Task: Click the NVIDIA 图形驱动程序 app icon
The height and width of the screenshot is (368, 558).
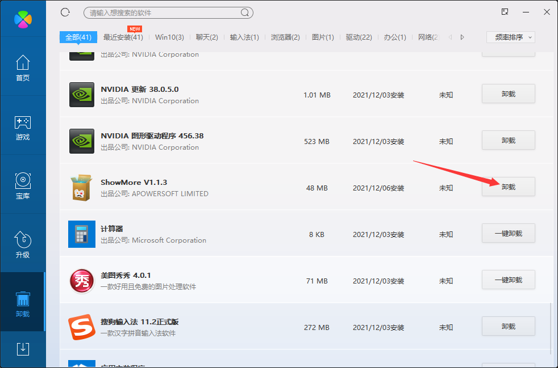Action: coord(82,141)
